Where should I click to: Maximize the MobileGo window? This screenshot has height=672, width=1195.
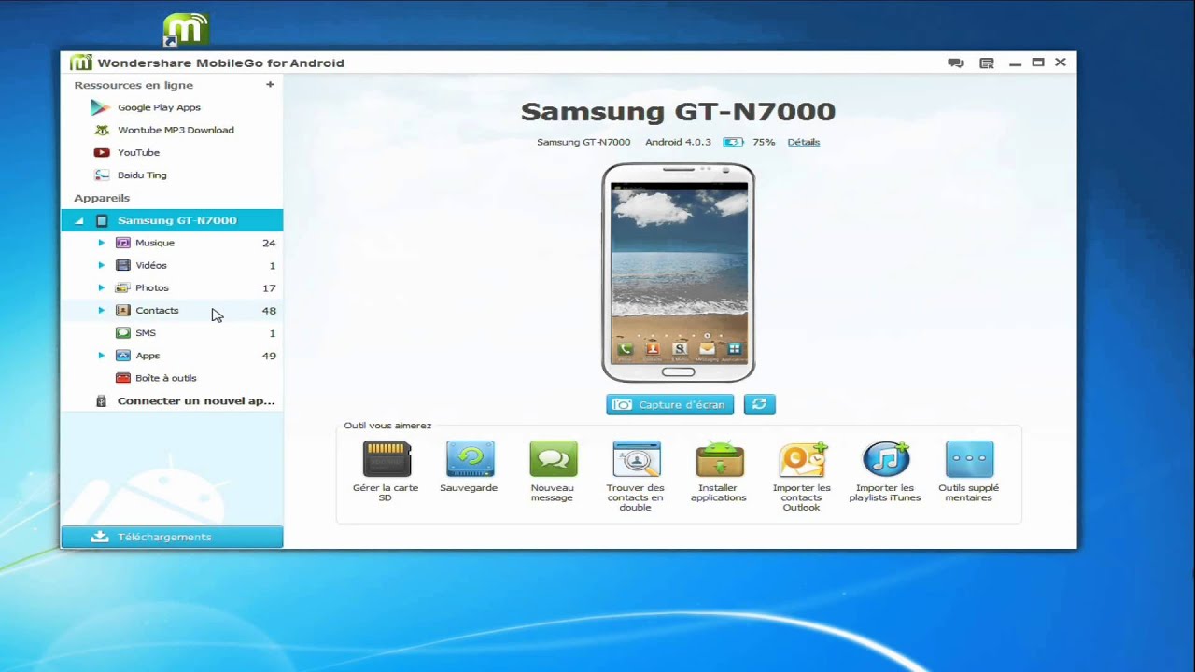tap(1038, 63)
